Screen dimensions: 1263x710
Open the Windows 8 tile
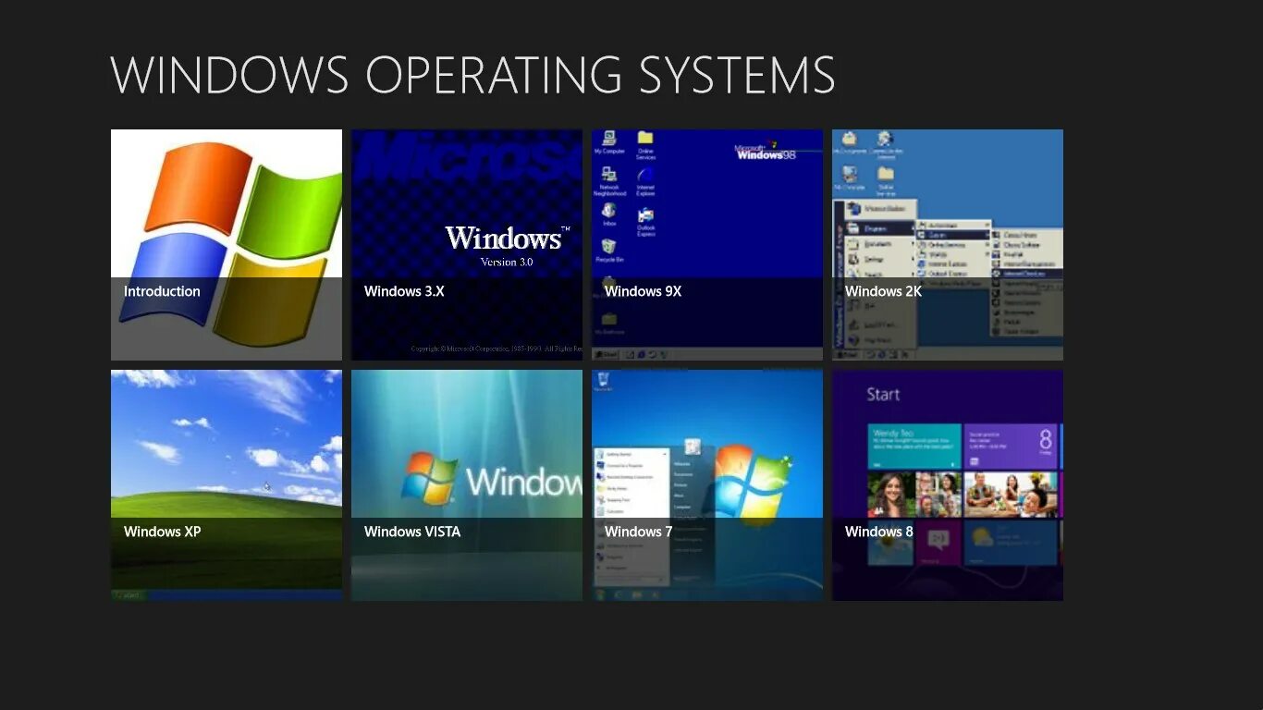(948, 485)
